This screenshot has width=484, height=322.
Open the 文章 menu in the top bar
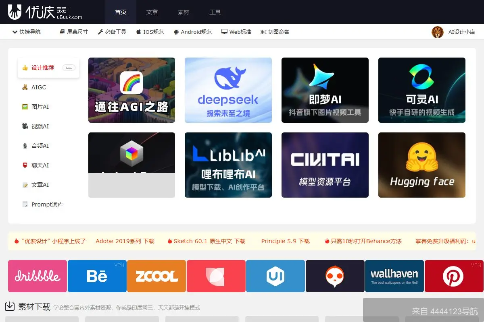click(x=152, y=12)
